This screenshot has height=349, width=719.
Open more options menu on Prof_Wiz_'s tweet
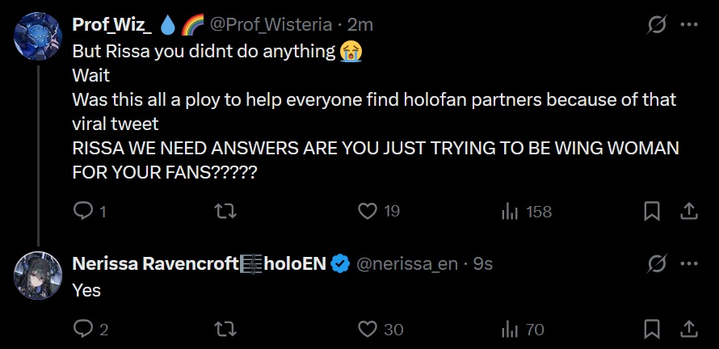point(689,24)
